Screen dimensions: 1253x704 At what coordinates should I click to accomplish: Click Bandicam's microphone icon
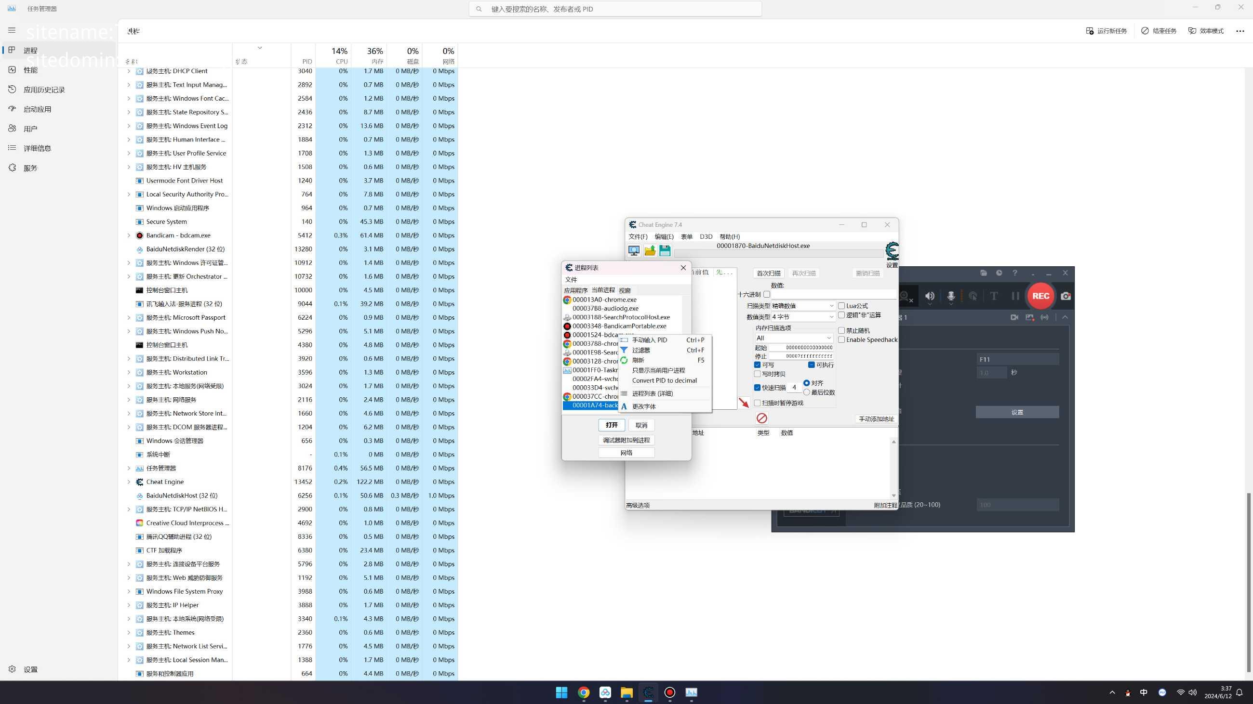pos(951,296)
